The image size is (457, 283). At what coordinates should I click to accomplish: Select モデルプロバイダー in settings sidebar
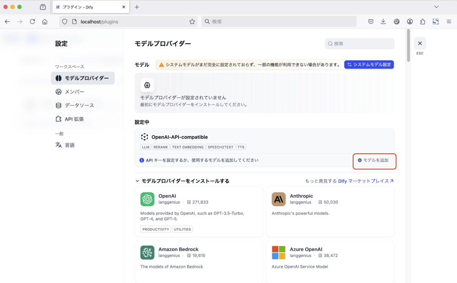[x=83, y=78]
